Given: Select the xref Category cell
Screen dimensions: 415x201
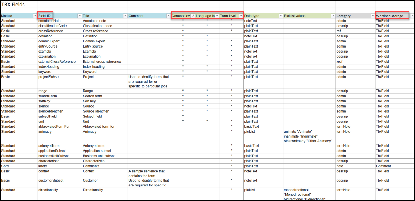Looking at the screenshot, I should click(340, 62).
